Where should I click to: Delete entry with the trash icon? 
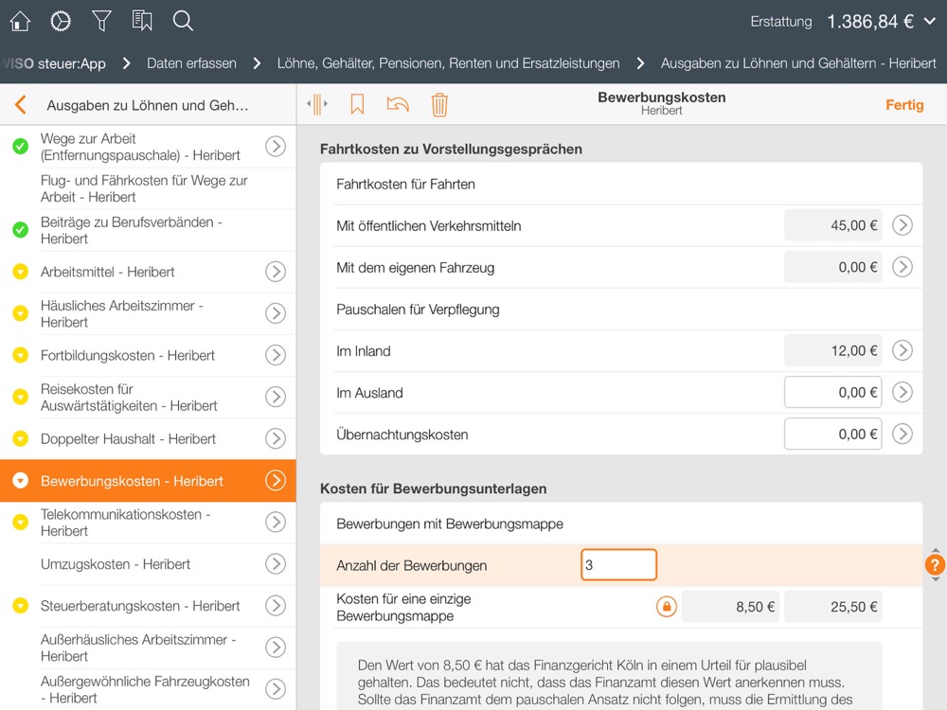[x=439, y=104]
